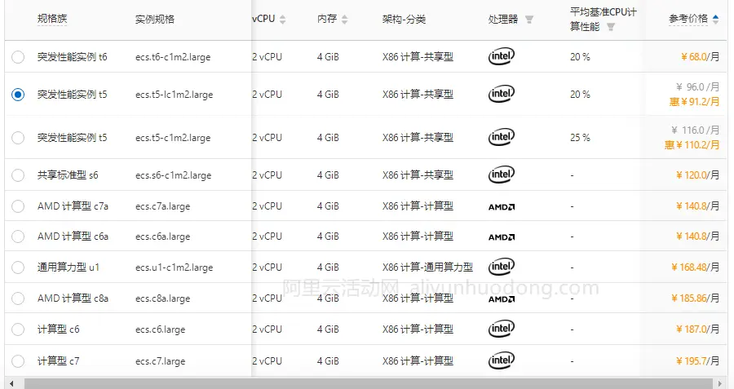This screenshot has width=734, height=389.
Task: Select radio button for ecs.t5-lc1m2.large
Action: point(18,95)
